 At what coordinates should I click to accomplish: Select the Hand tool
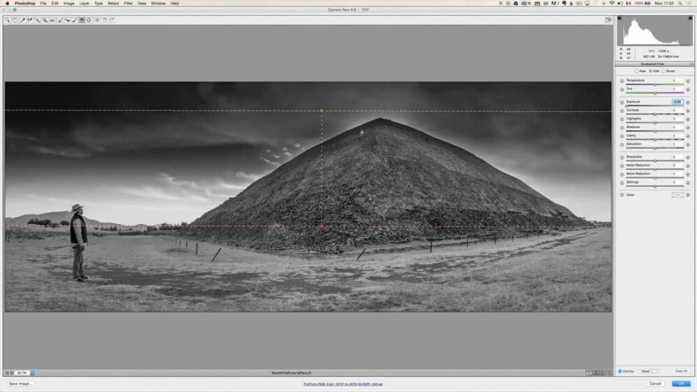point(15,20)
